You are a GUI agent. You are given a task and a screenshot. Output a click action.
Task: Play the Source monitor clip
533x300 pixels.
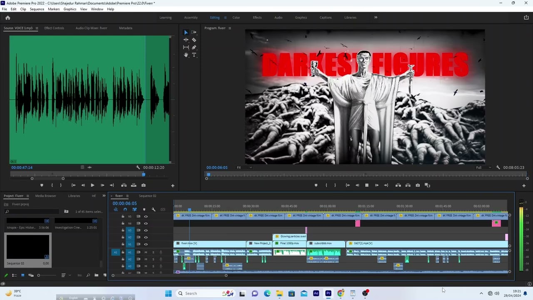[92, 185]
